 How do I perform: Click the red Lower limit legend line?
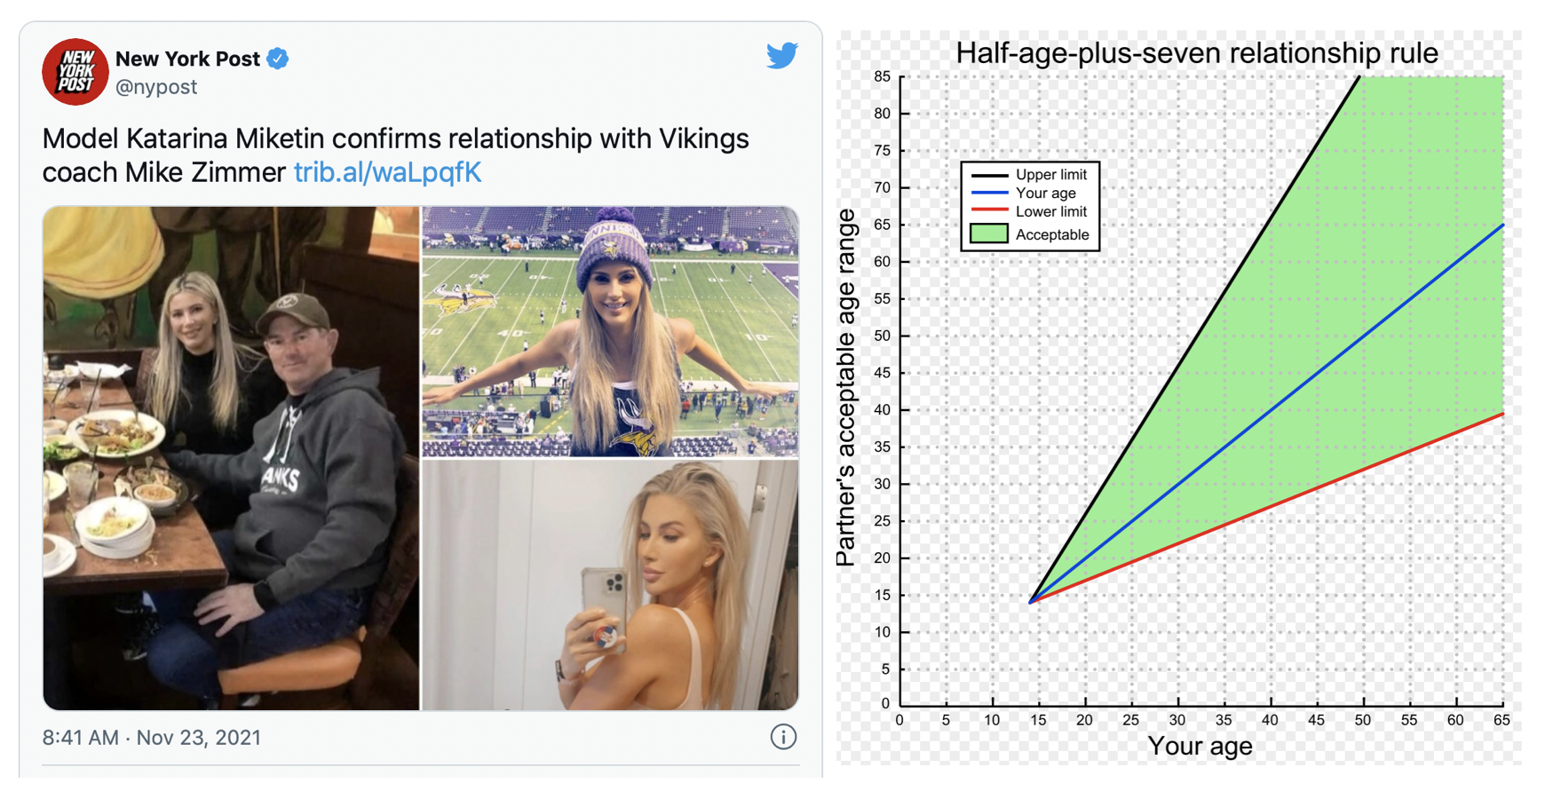coord(989,211)
